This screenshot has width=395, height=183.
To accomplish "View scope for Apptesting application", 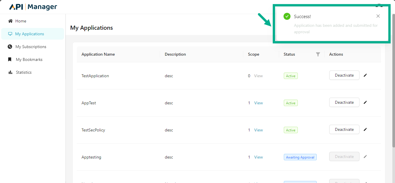I will [x=258, y=157].
